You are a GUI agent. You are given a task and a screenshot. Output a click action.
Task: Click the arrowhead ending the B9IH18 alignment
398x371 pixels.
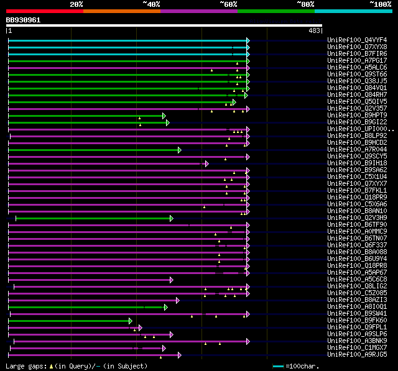pos(207,164)
